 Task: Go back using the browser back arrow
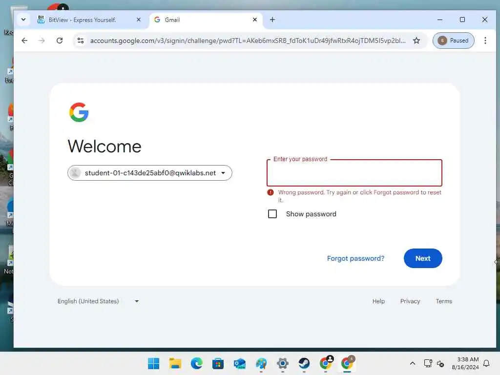point(24,41)
